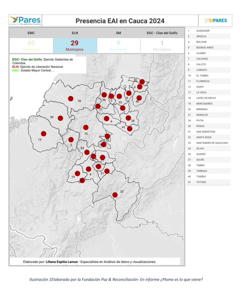Select the map marker beside label 18
The width and height of the screenshot is (242, 291).
click(71, 99)
